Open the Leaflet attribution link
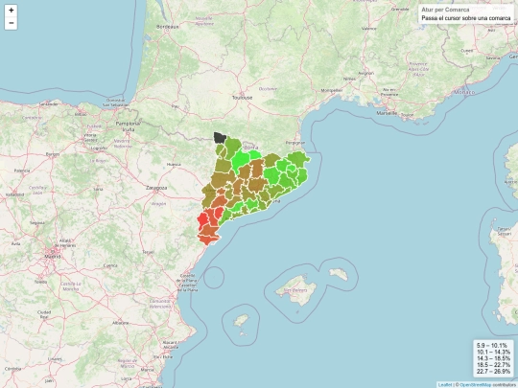Image resolution: width=518 pixels, height=388 pixels. [x=445, y=385]
